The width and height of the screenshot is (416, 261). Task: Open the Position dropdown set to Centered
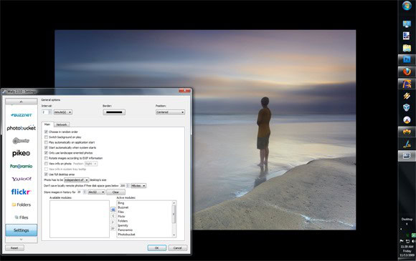point(170,112)
